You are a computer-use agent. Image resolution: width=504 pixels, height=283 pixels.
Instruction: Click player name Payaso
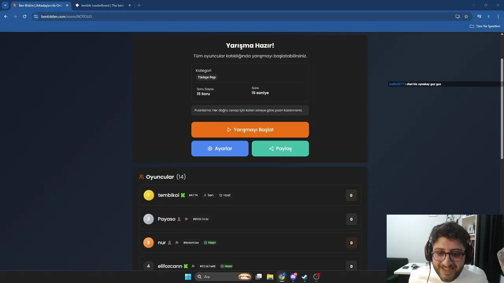pos(167,219)
